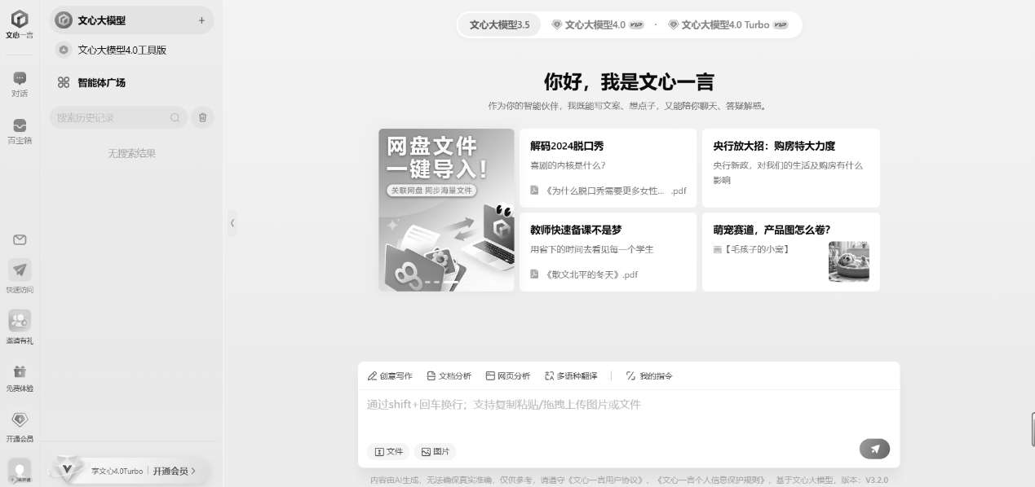Switch to 文心大模型3.5 tab
The height and width of the screenshot is (487, 1035).
[499, 25]
